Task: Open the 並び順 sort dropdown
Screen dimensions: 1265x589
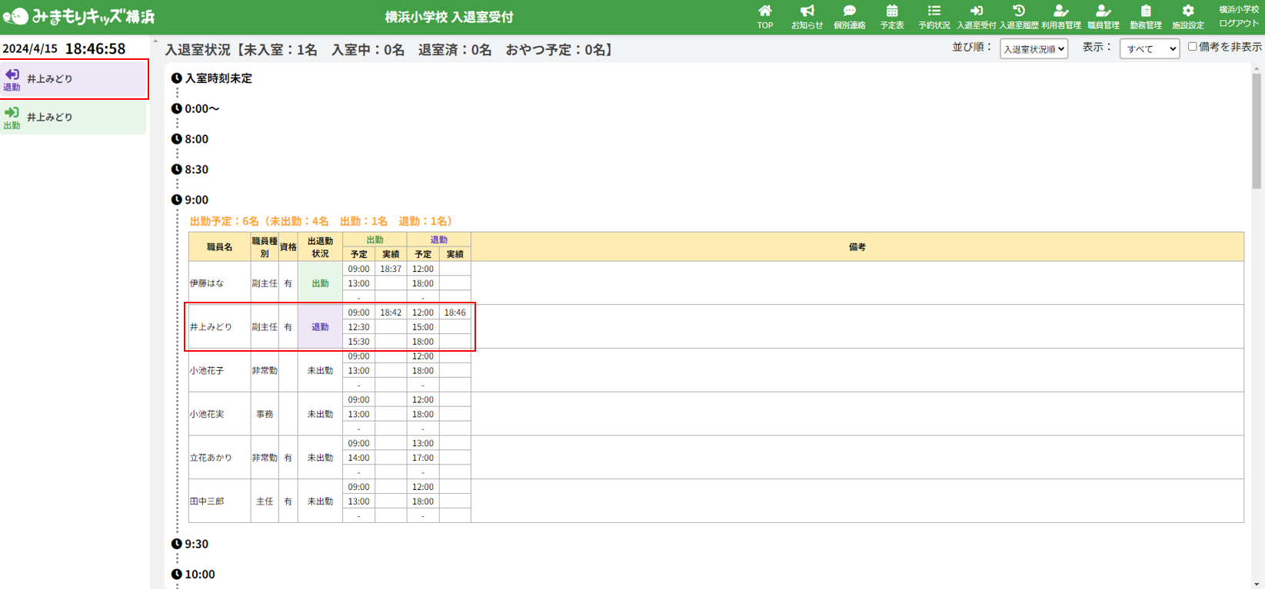Action: 1034,49
